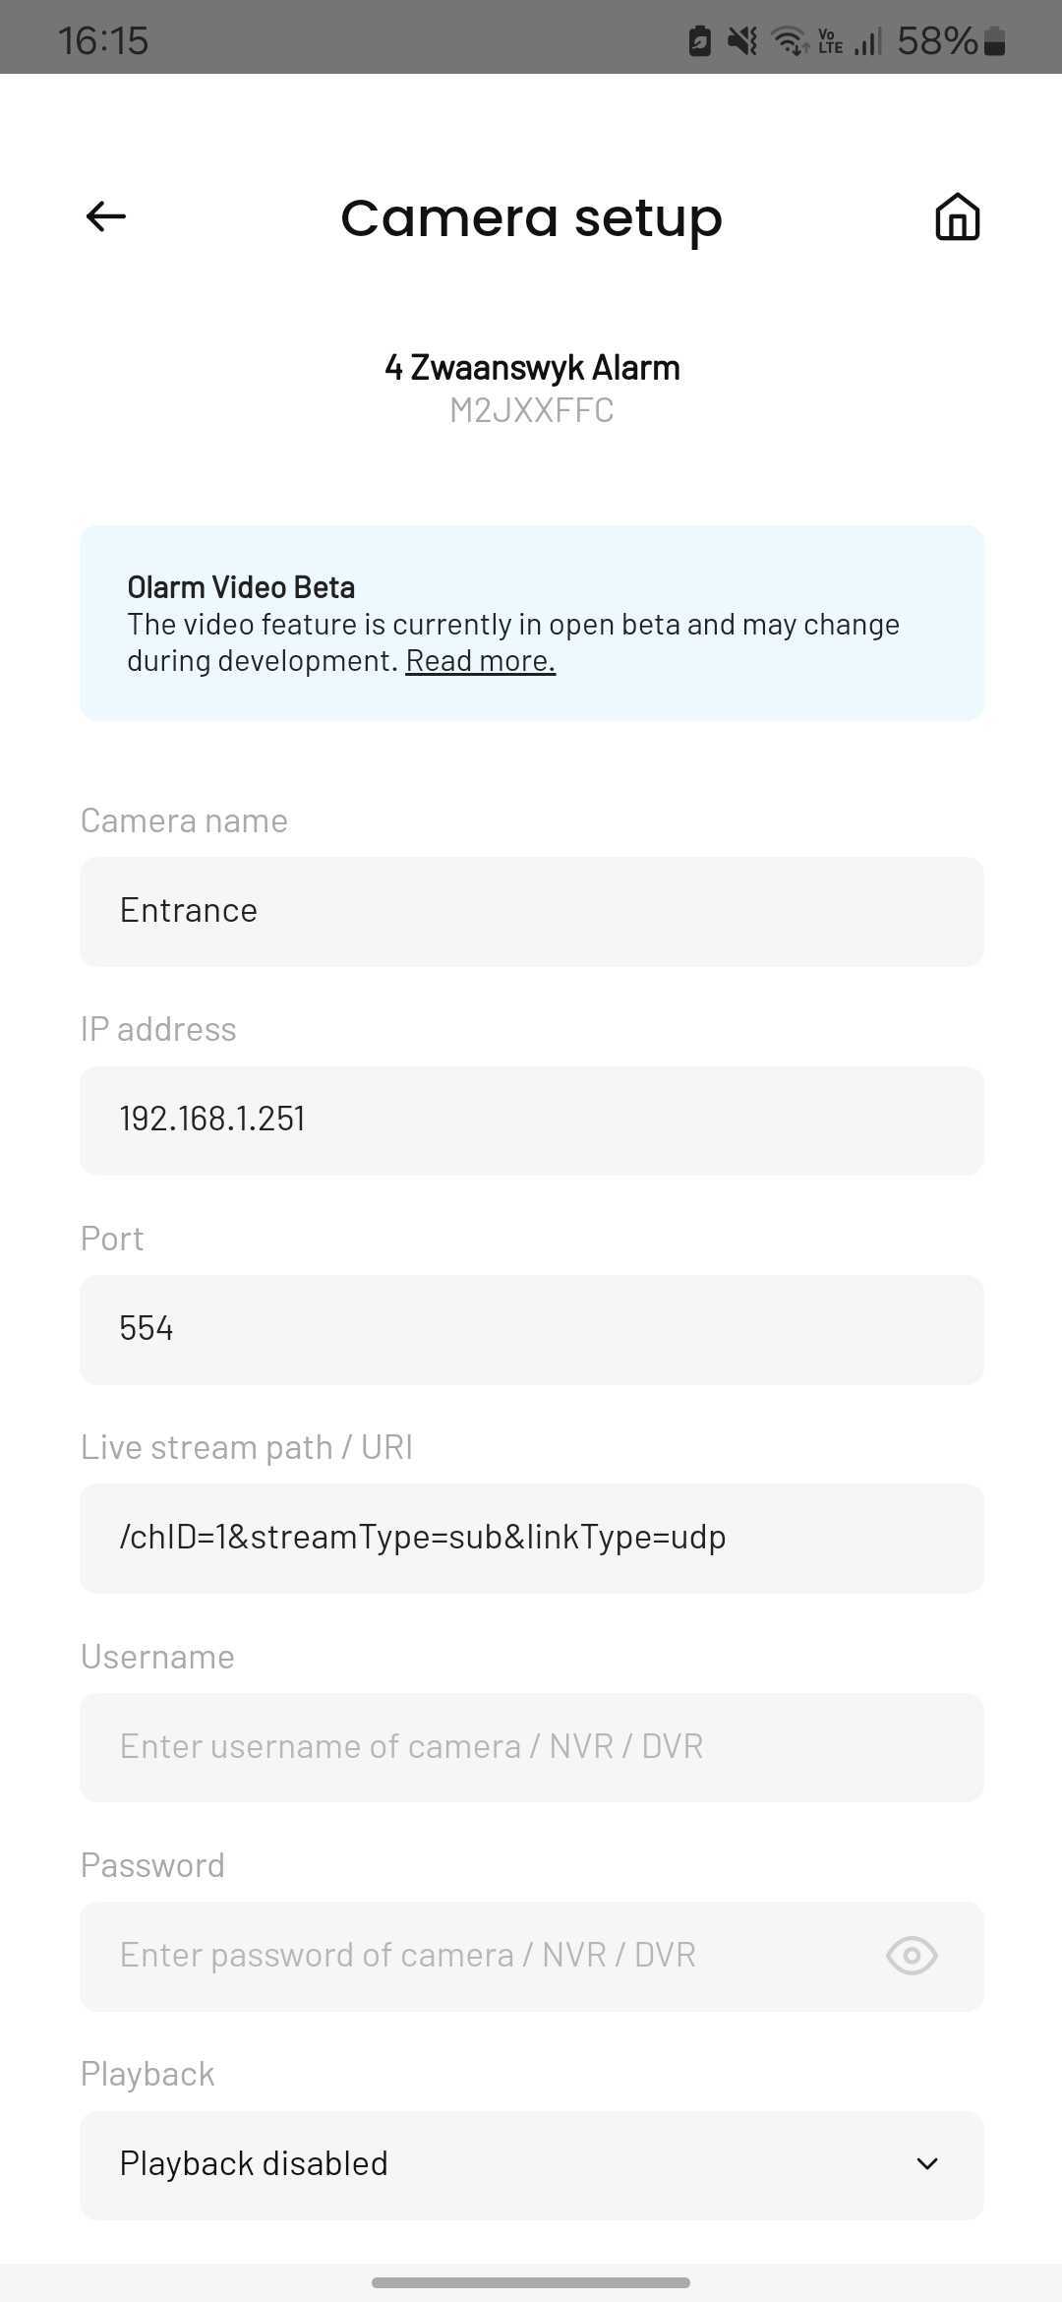The width and height of the screenshot is (1062, 2302).
Task: Tap the Password input field
Action: pyautogui.click(x=532, y=1956)
